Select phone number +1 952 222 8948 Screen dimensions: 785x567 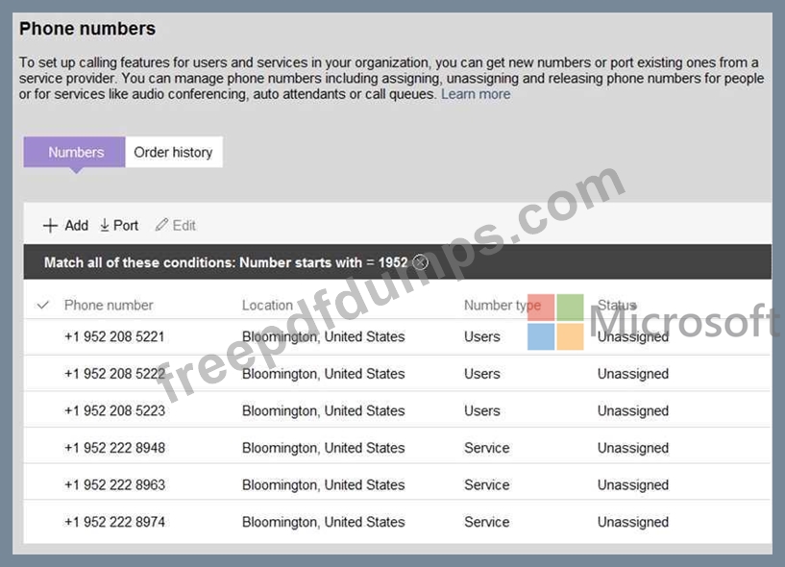(114, 448)
